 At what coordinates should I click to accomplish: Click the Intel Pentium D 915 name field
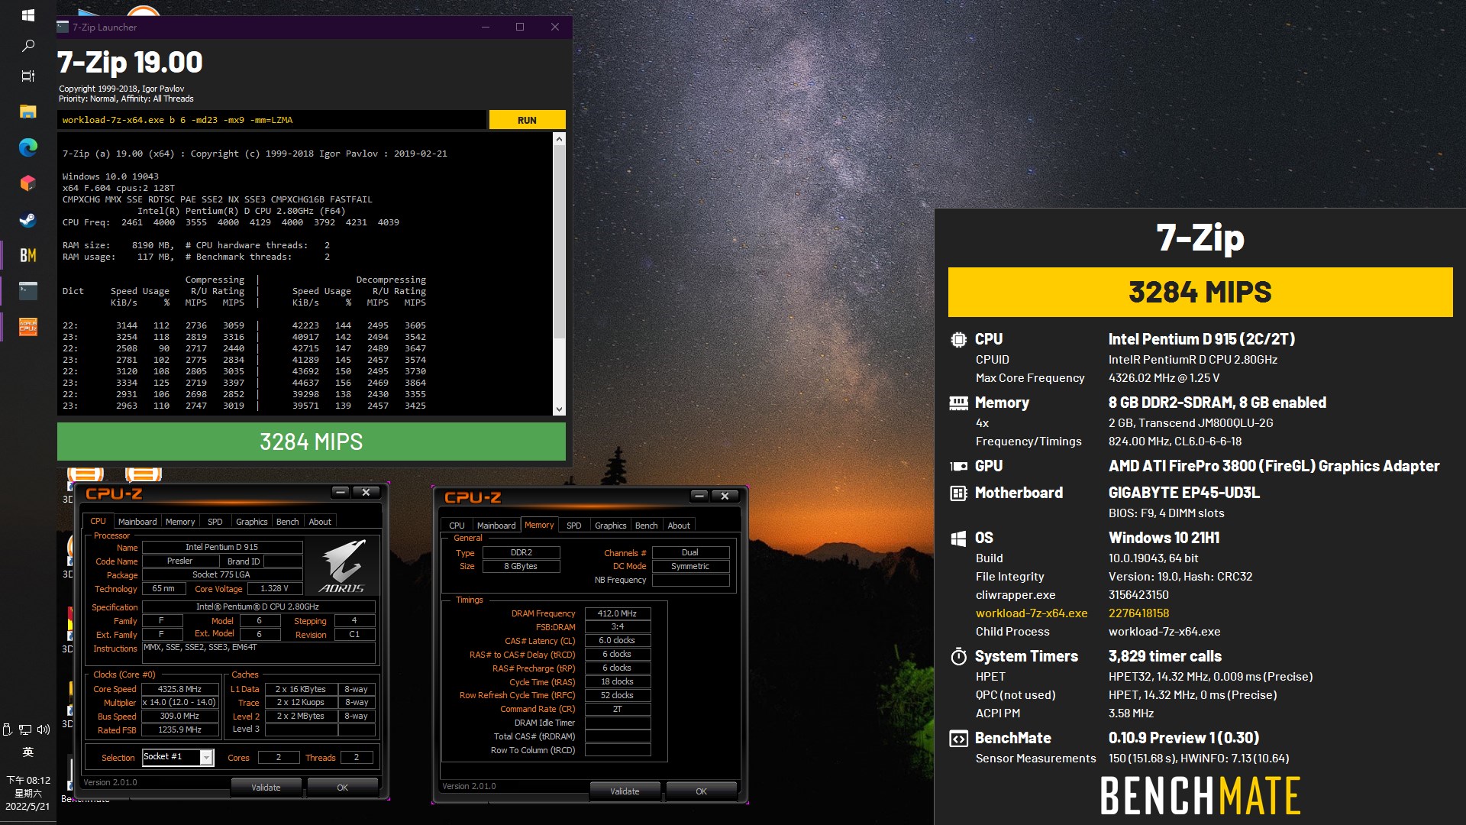tap(221, 547)
